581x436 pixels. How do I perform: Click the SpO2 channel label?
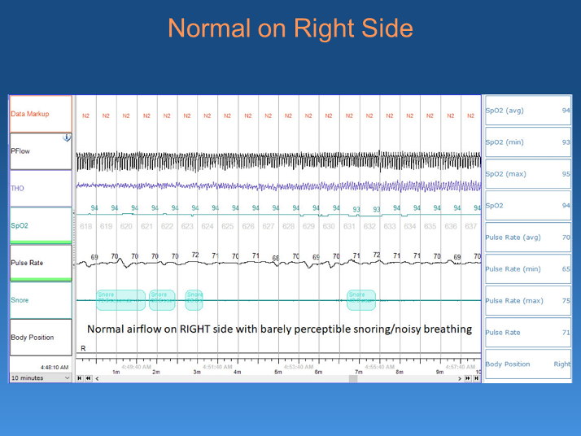coord(39,225)
